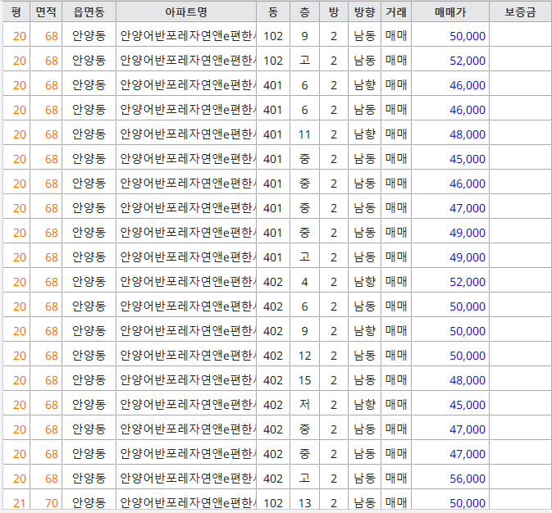Click the 아파트명 column header
Image resolution: width=552 pixels, height=513 pixels.
pos(186,12)
